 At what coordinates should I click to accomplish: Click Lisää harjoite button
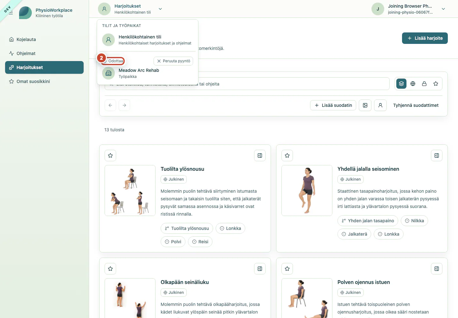[x=425, y=38]
